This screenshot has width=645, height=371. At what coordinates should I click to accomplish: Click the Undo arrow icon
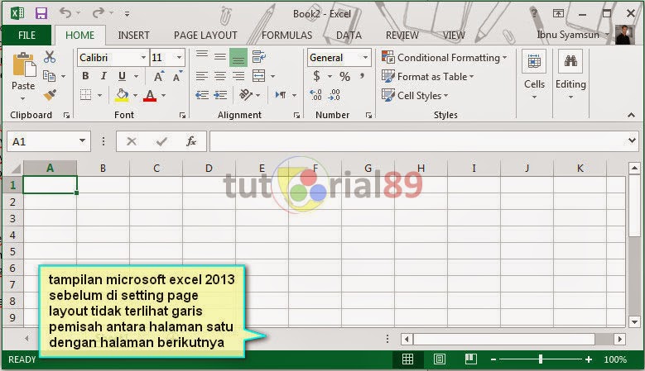pyautogui.click(x=65, y=12)
